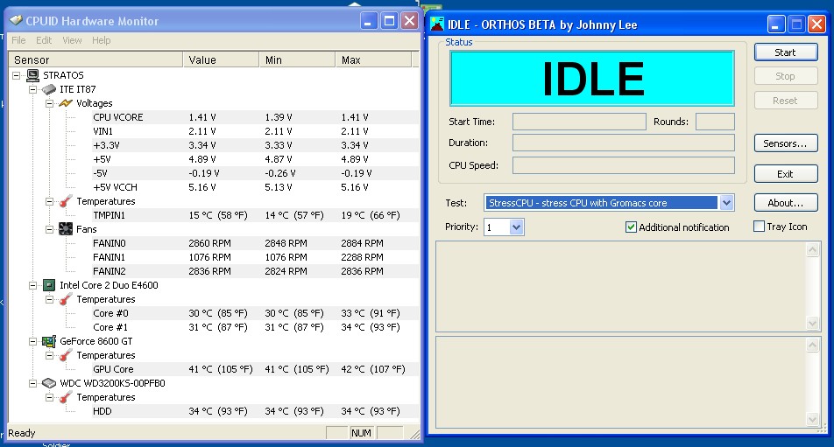The width and height of the screenshot is (834, 447).
Task: Open the Test type dropdown in ORTHOS
Action: click(726, 203)
